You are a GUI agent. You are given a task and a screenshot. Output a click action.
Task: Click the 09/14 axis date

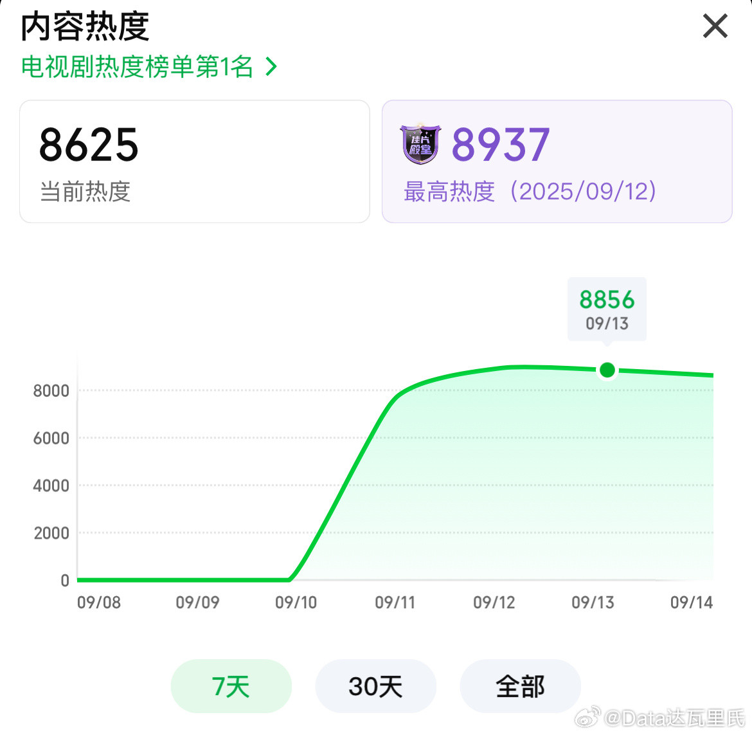tap(692, 603)
